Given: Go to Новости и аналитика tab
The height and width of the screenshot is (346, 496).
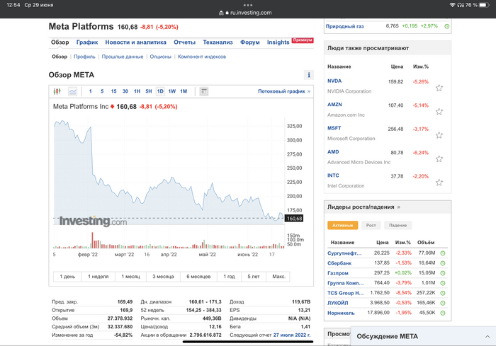Looking at the screenshot, I should coord(135,42).
